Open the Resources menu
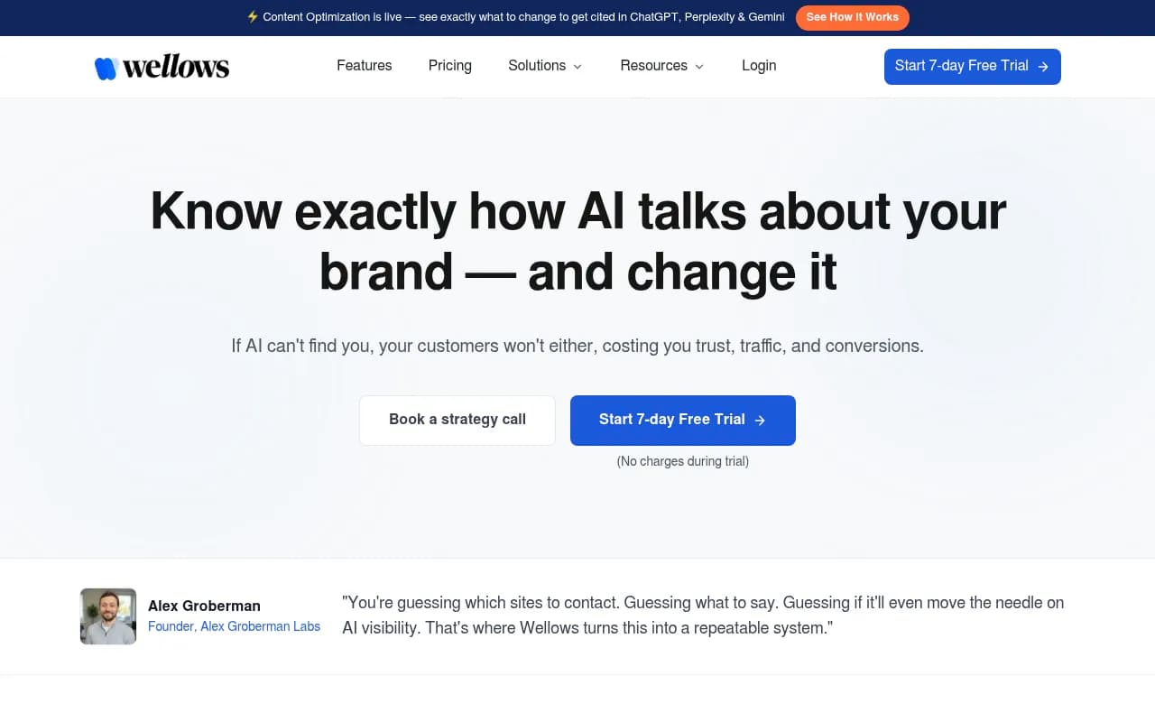Image resolution: width=1155 pixels, height=722 pixels. click(x=662, y=66)
